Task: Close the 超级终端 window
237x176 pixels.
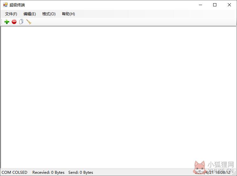Action: [229, 5]
